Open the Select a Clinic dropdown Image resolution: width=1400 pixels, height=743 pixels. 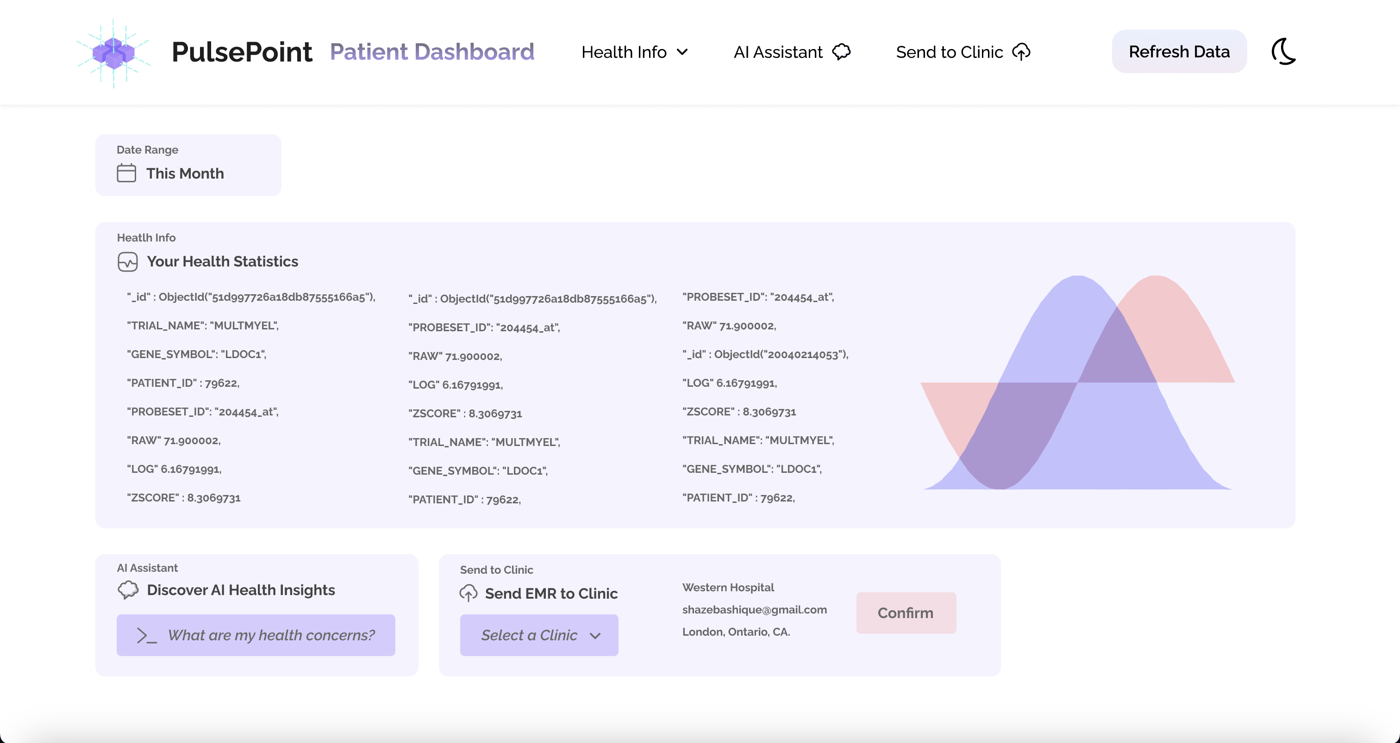538,635
